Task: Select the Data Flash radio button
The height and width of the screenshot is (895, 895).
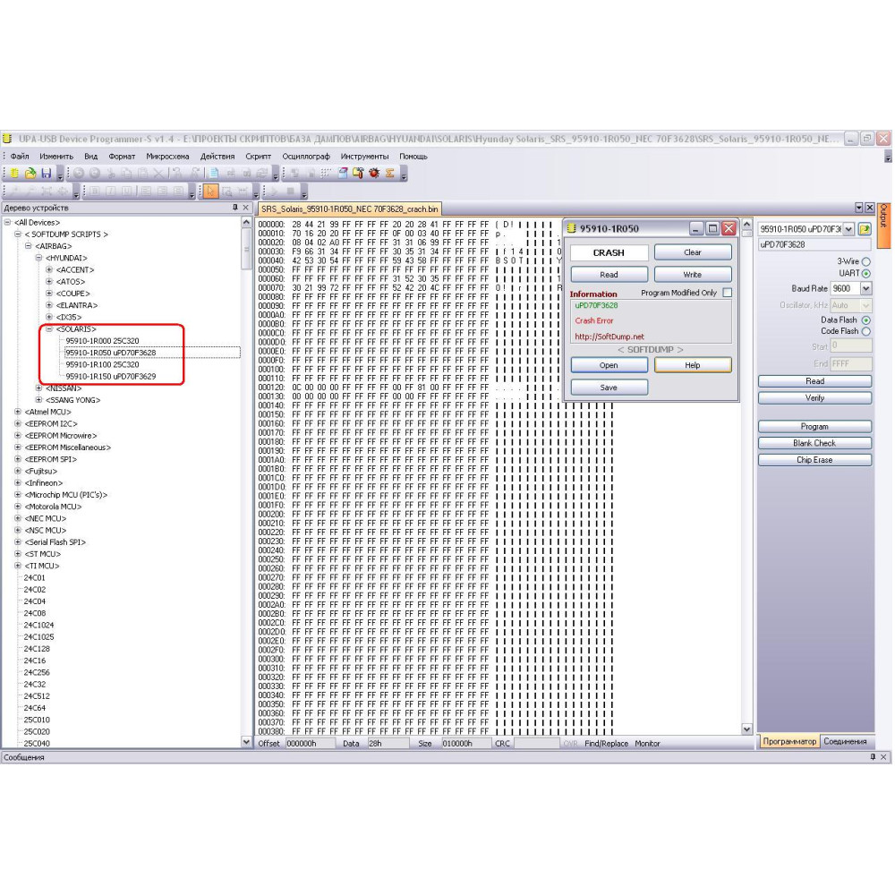Action: [865, 320]
